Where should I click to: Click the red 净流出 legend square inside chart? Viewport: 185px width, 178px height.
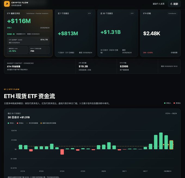pyautogui.click(x=17, y=123)
